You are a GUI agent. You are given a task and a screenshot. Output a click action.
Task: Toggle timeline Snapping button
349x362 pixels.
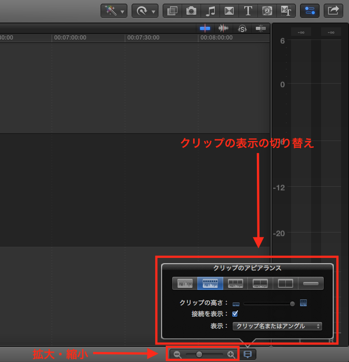click(261, 28)
